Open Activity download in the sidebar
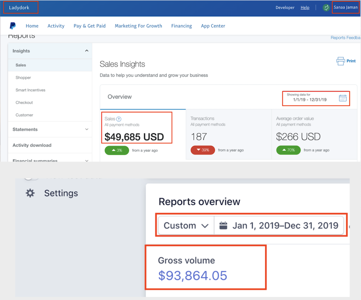Screen dimensions: 361x300 pos(50,145)
